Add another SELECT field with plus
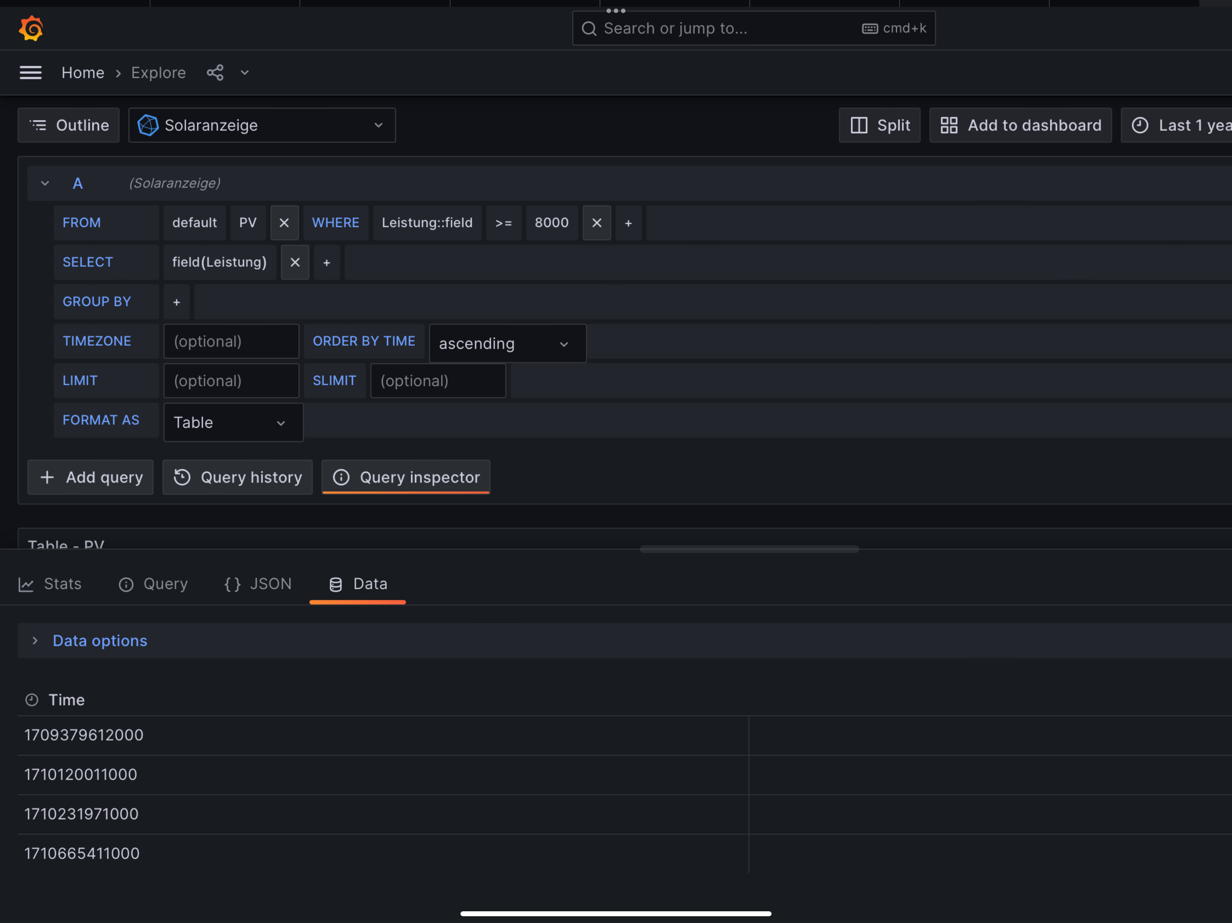The width and height of the screenshot is (1232, 923). [x=327, y=262]
